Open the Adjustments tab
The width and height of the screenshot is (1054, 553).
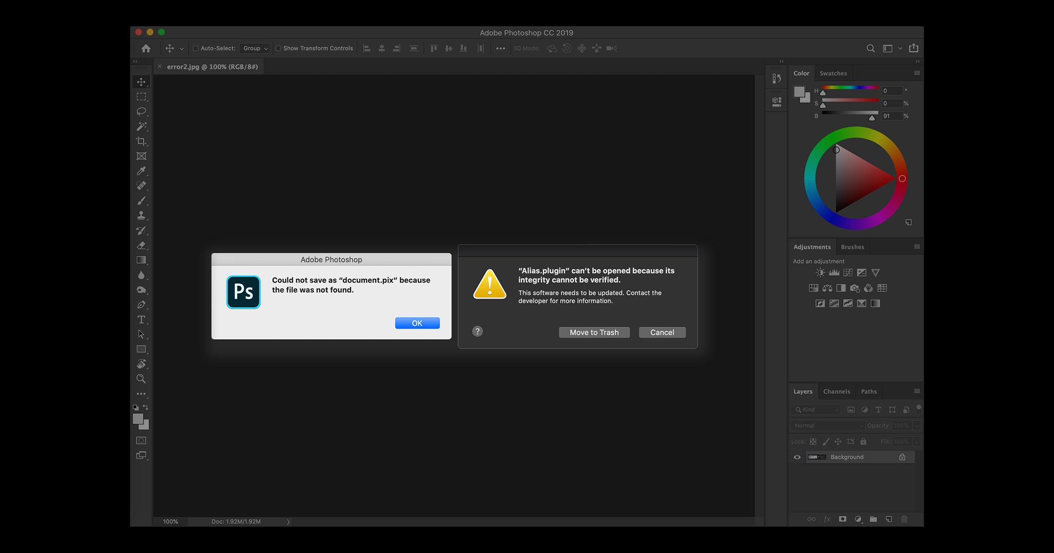point(811,246)
